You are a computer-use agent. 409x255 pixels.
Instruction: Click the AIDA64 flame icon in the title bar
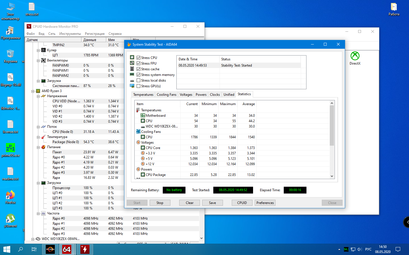pyautogui.click(x=129, y=44)
